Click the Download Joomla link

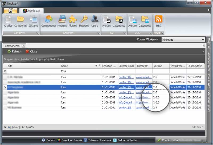[72, 140]
